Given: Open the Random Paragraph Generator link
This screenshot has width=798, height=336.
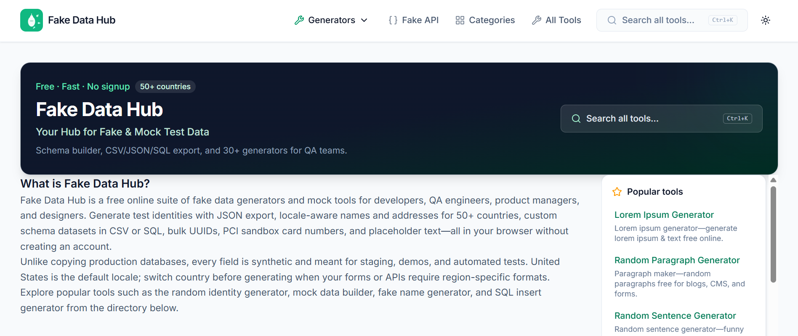Looking at the screenshot, I should tap(677, 260).
